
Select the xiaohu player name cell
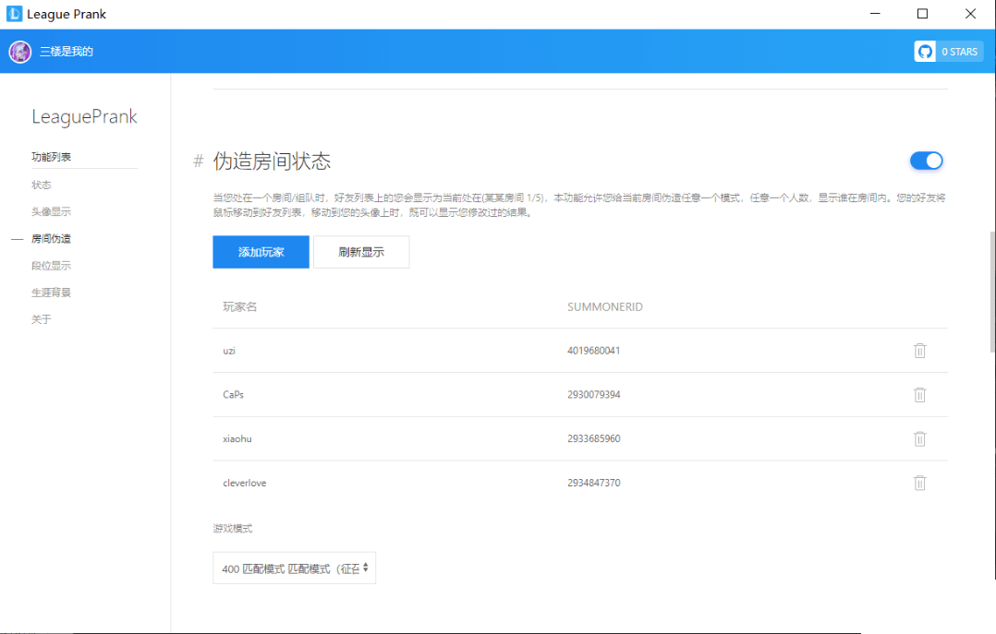click(237, 438)
